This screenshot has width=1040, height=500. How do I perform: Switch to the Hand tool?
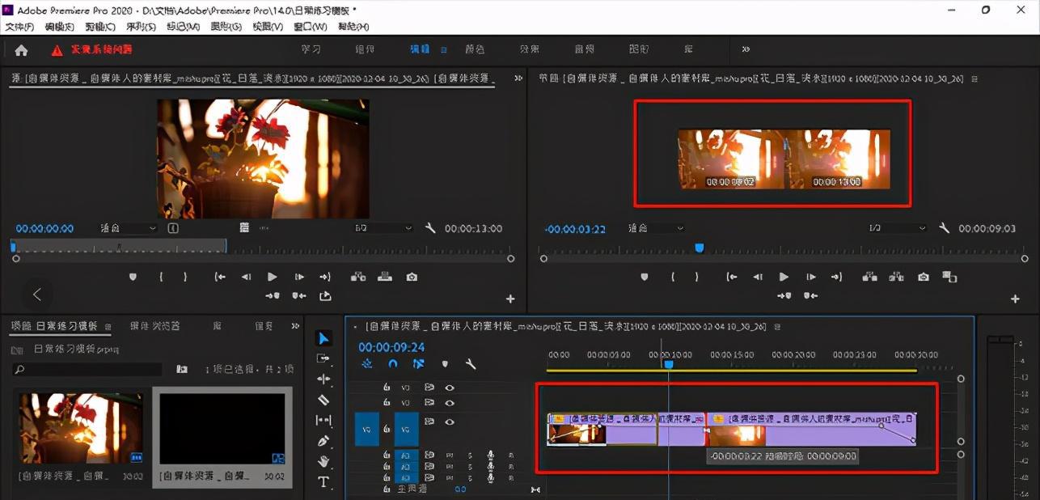tap(323, 462)
